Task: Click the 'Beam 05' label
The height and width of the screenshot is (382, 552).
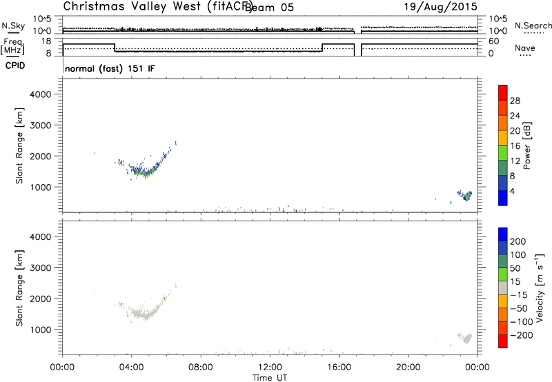Action: coord(270,7)
